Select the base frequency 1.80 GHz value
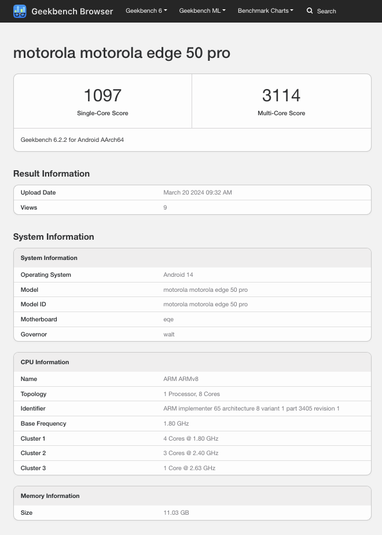The width and height of the screenshot is (382, 535). point(176,424)
